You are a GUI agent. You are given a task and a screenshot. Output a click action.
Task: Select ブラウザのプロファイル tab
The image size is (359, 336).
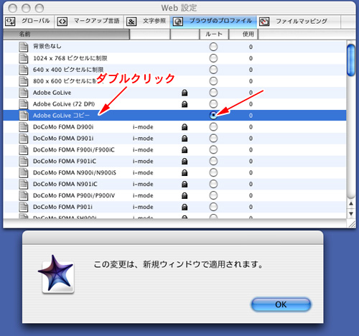click(213, 21)
